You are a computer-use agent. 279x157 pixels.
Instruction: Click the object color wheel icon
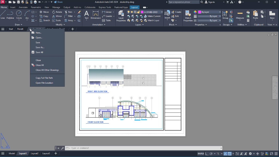click(195, 12)
